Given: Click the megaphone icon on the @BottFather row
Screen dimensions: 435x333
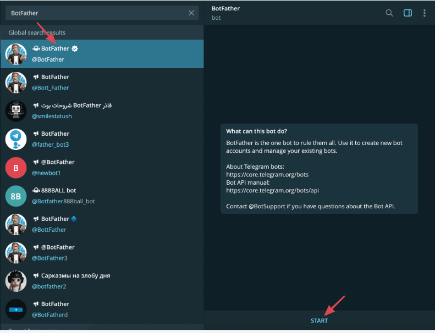Looking at the screenshot, I should click(x=36, y=219).
